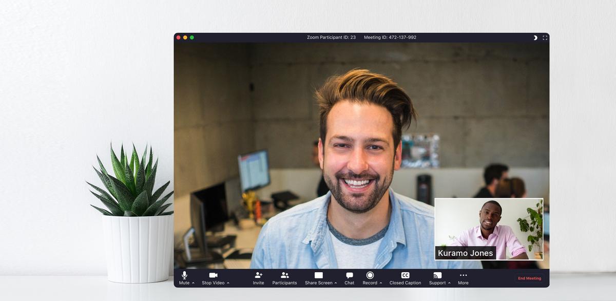Mute the microphone
This screenshot has width=616, height=301.
(x=184, y=276)
